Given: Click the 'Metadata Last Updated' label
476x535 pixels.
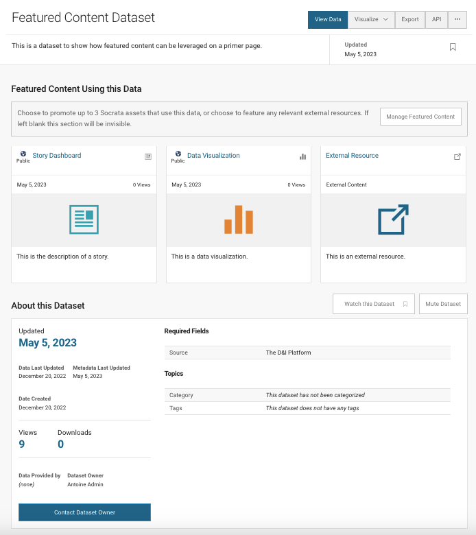Looking at the screenshot, I should tap(102, 368).
